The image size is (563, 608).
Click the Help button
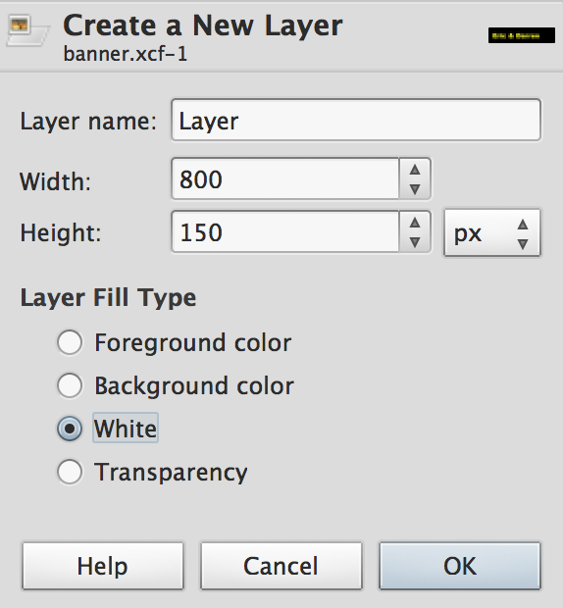(103, 566)
